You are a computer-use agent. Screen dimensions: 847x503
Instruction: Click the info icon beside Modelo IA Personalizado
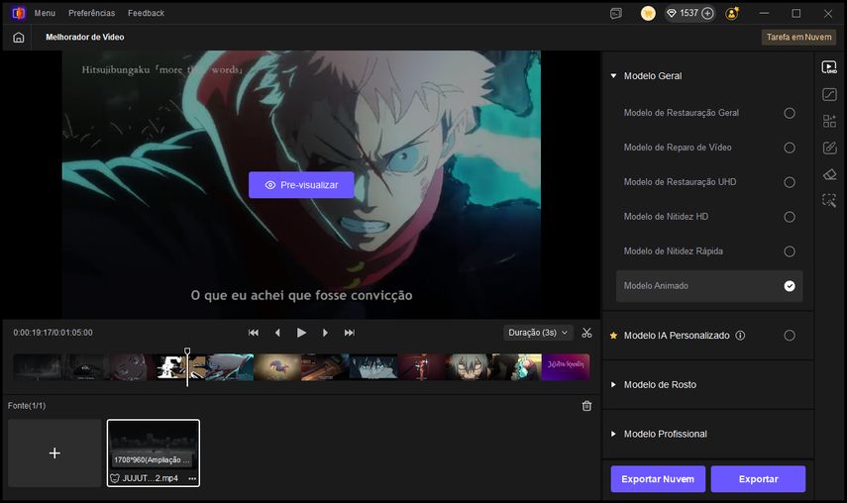[740, 336]
